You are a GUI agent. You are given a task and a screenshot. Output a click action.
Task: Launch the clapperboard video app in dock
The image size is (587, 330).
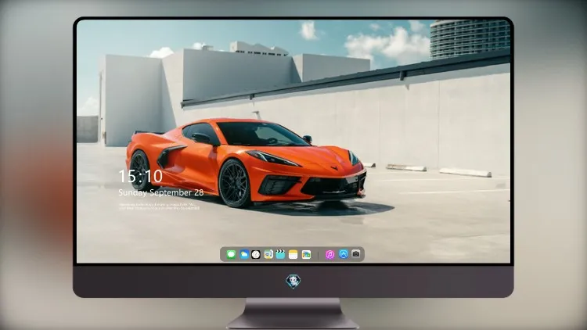(x=280, y=254)
